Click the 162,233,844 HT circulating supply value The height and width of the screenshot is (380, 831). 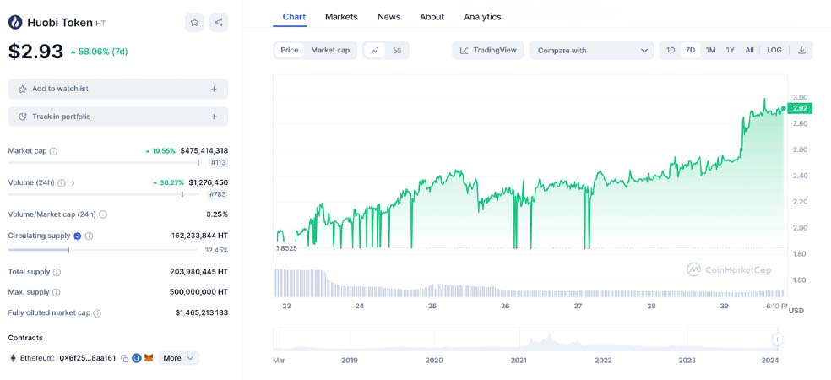200,236
